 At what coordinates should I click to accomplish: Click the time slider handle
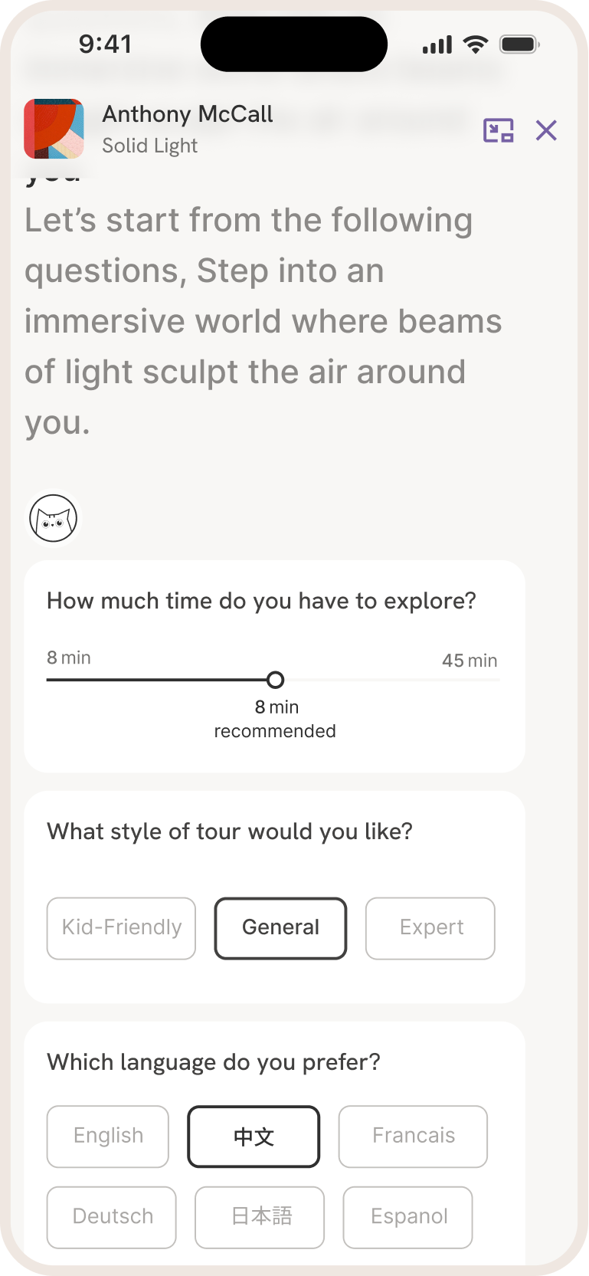[x=275, y=680]
